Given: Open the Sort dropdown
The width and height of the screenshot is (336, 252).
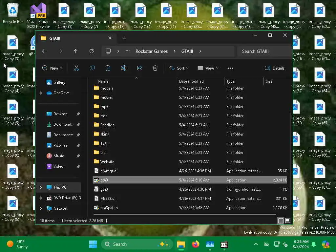Looking at the screenshot, I should (179, 68).
